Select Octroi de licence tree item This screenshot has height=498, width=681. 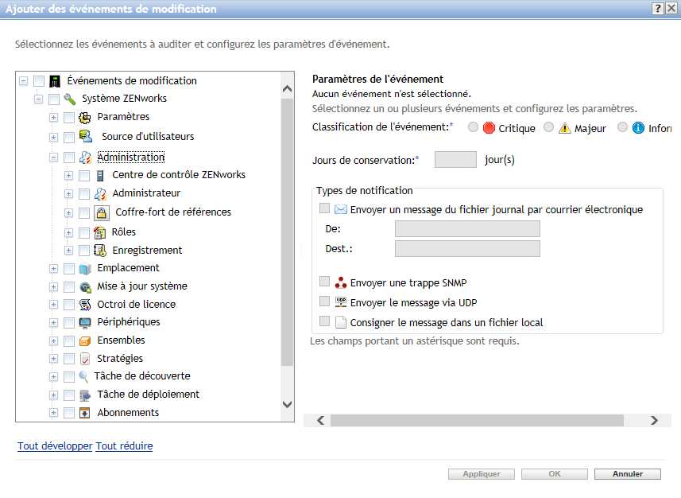(x=136, y=304)
